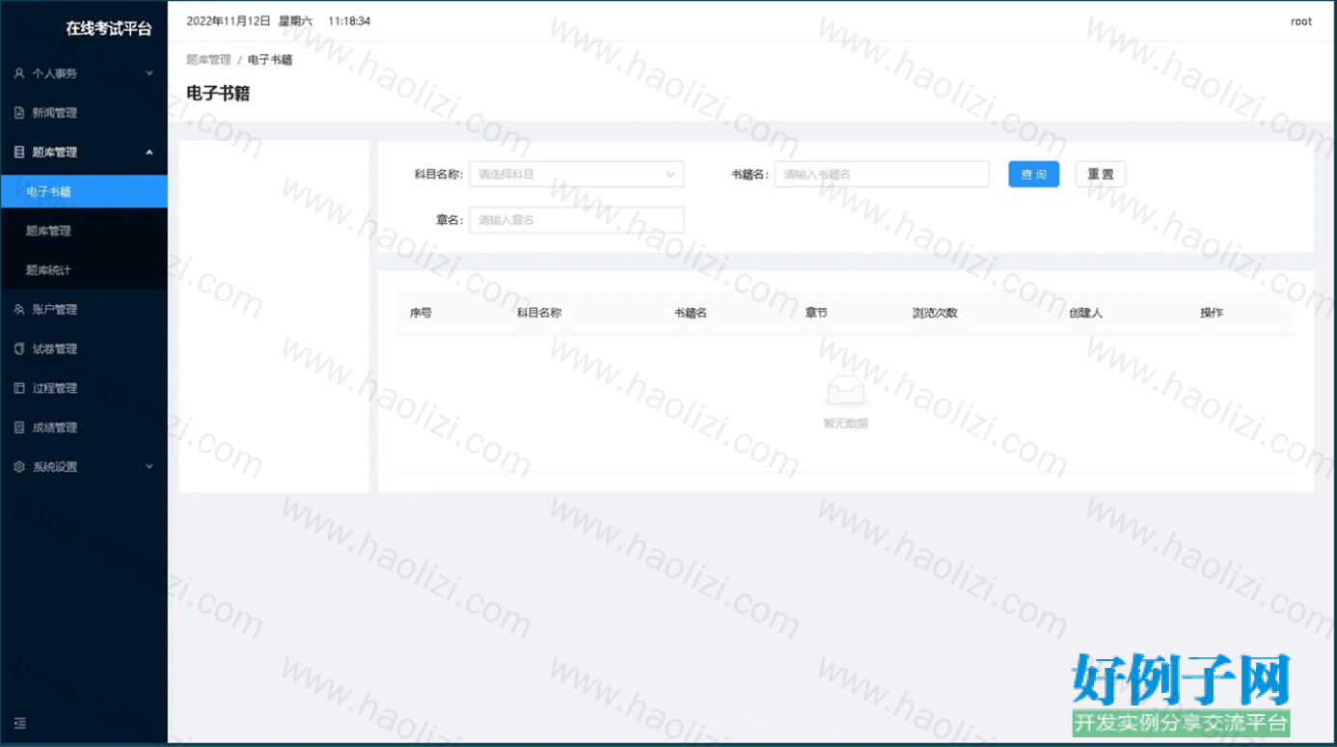
Task: Click the 序号 column header
Action: click(x=421, y=314)
